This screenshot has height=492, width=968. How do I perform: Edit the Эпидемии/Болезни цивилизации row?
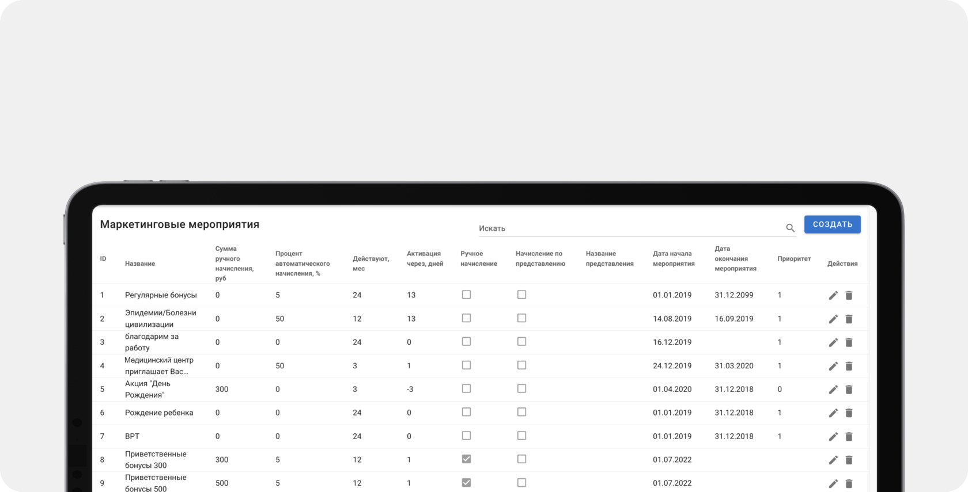point(833,319)
